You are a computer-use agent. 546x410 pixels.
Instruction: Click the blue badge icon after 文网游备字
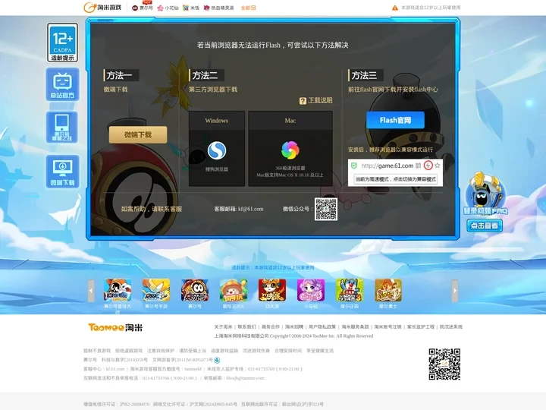point(217,360)
